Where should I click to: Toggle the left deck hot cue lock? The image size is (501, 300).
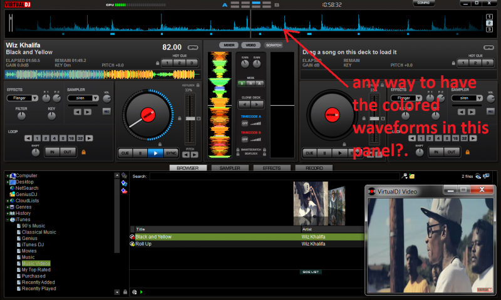click(x=158, y=63)
